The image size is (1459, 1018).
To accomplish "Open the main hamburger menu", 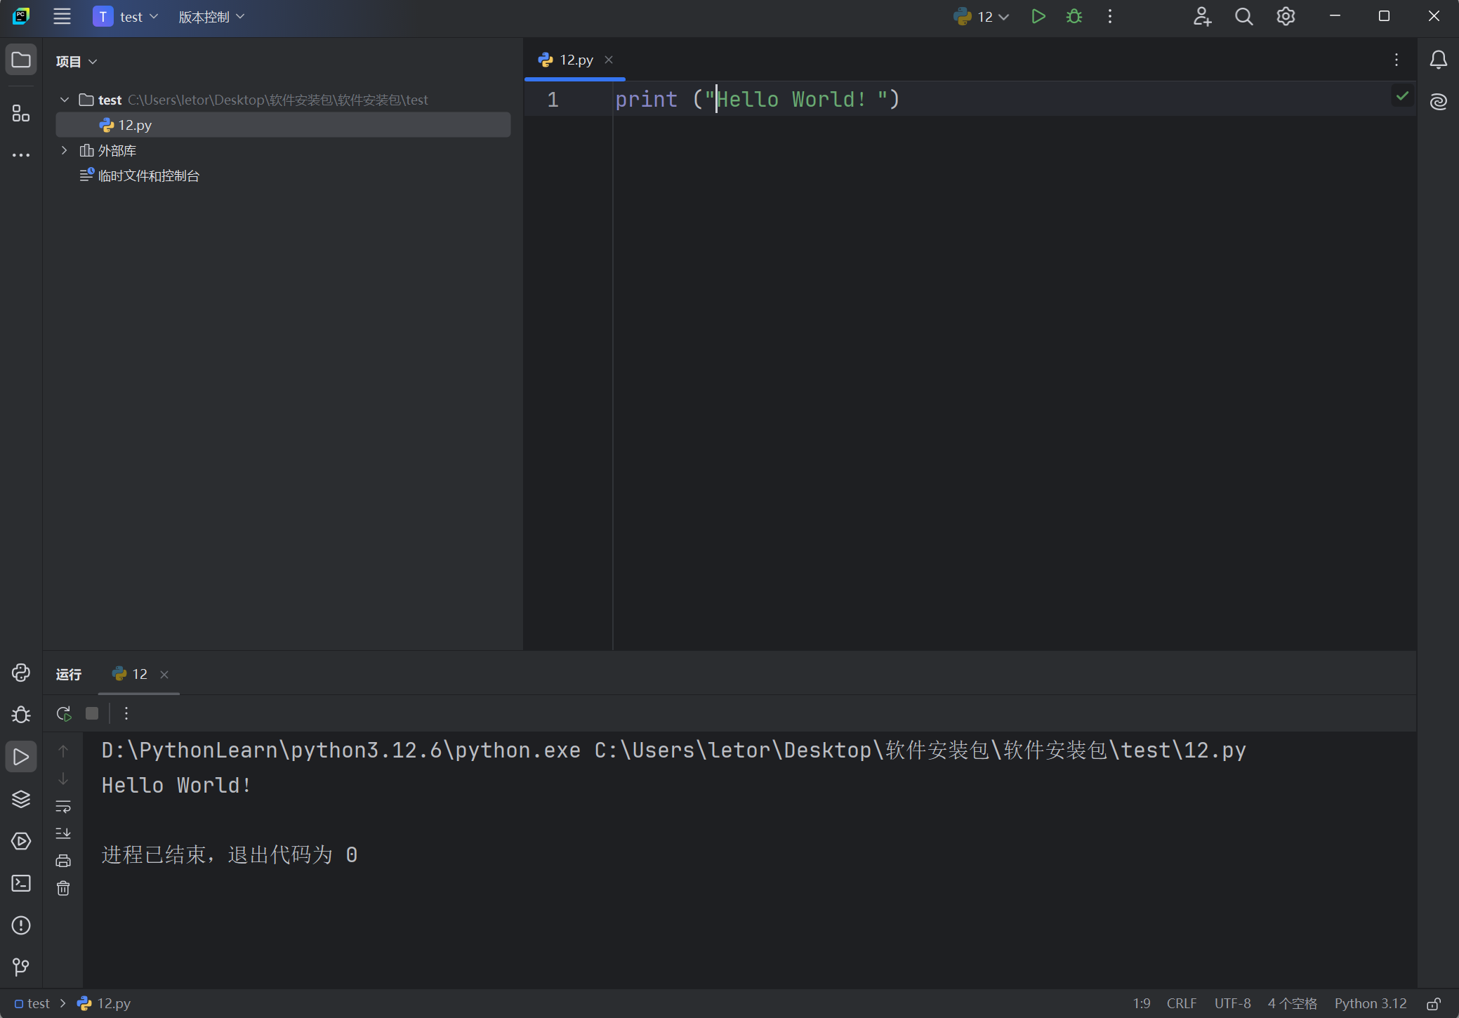I will coord(62,16).
